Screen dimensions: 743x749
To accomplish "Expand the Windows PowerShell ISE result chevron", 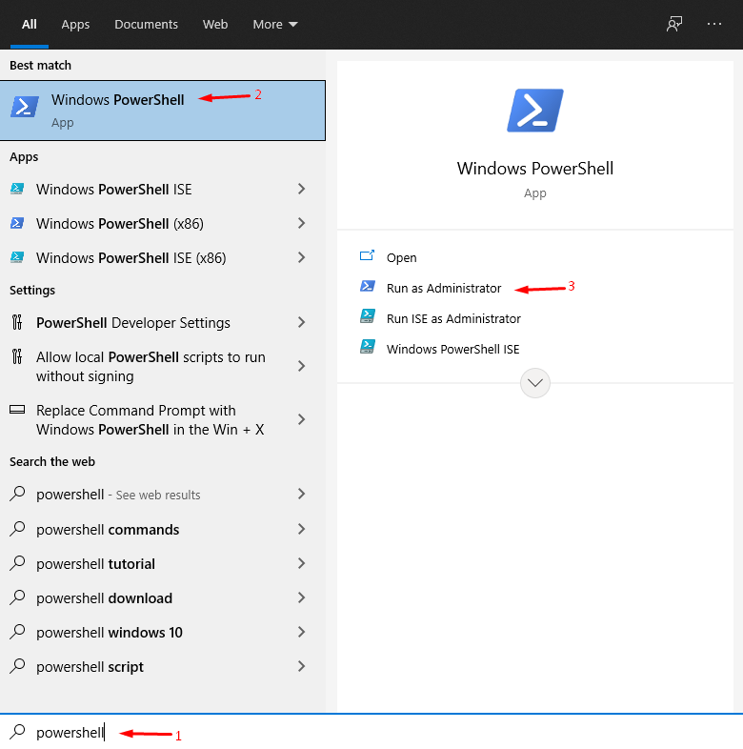I will point(301,189).
